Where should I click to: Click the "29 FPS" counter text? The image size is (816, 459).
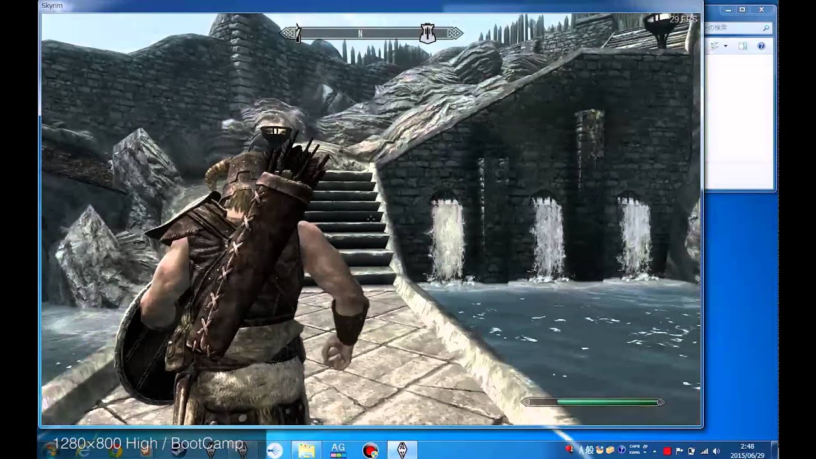(683, 19)
